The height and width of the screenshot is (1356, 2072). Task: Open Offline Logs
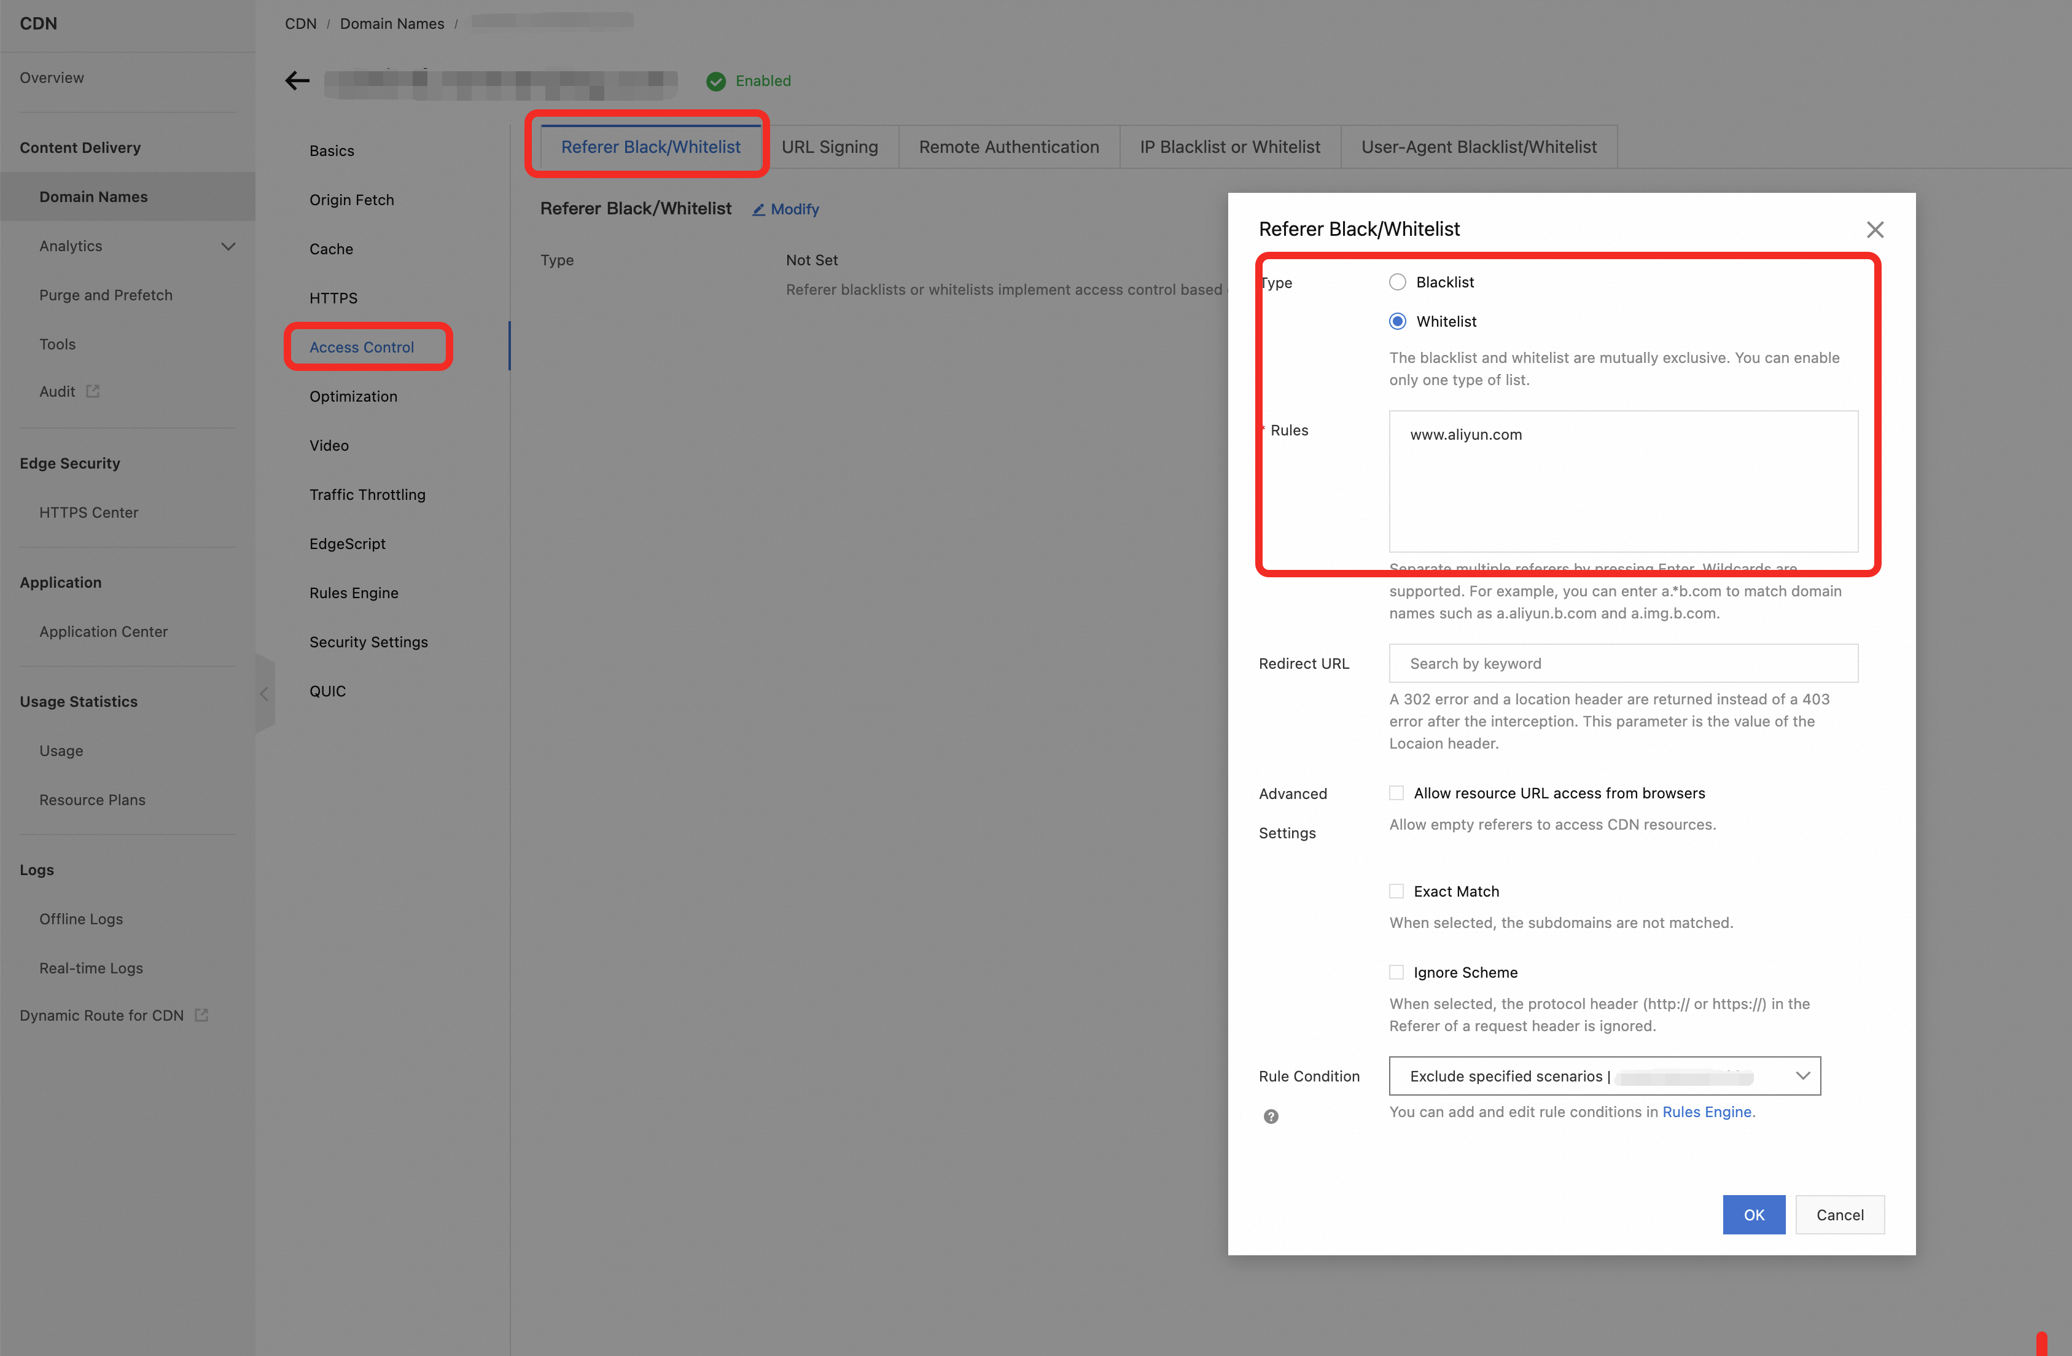[x=81, y=919]
